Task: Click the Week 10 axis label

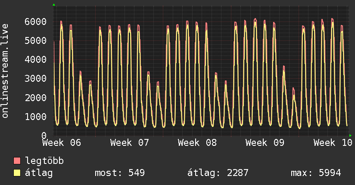Action: coord(333,143)
